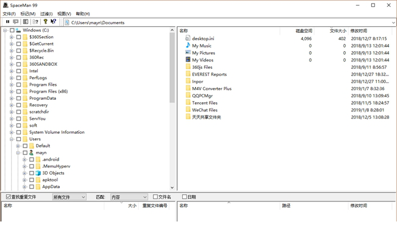This screenshot has width=397, height=230.
Task: Enable the 日期 match checkbox
Action: coord(184,197)
